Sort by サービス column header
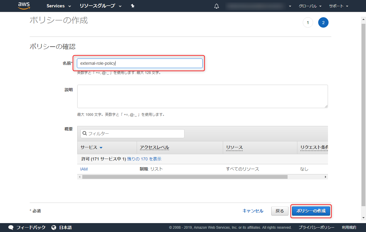This screenshot has height=232, width=366. click(91, 147)
